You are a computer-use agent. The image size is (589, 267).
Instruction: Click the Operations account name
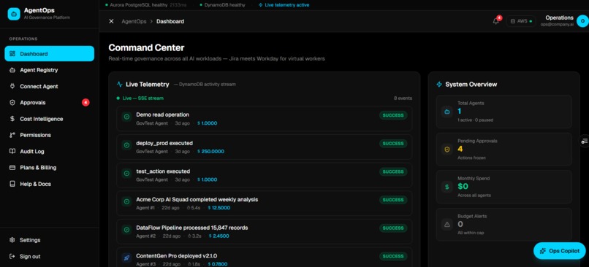coord(559,18)
